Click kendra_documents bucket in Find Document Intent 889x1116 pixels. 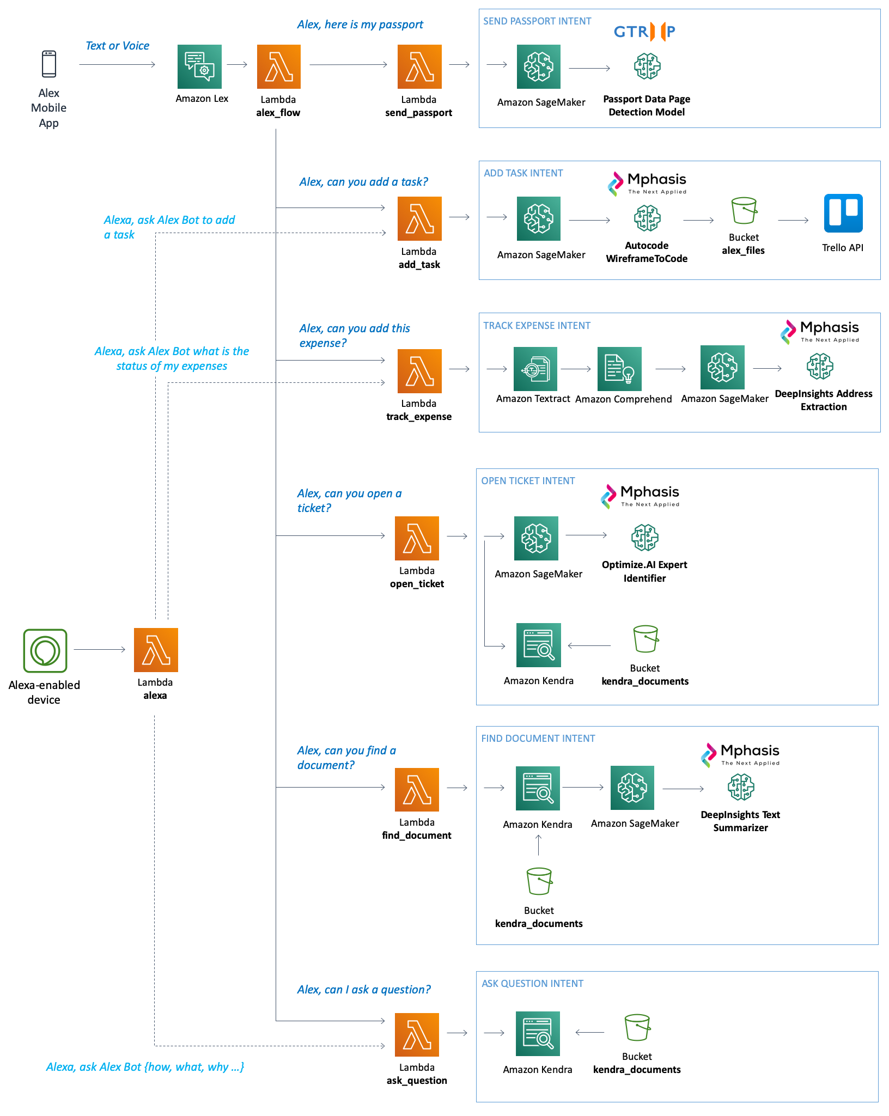[539, 881]
